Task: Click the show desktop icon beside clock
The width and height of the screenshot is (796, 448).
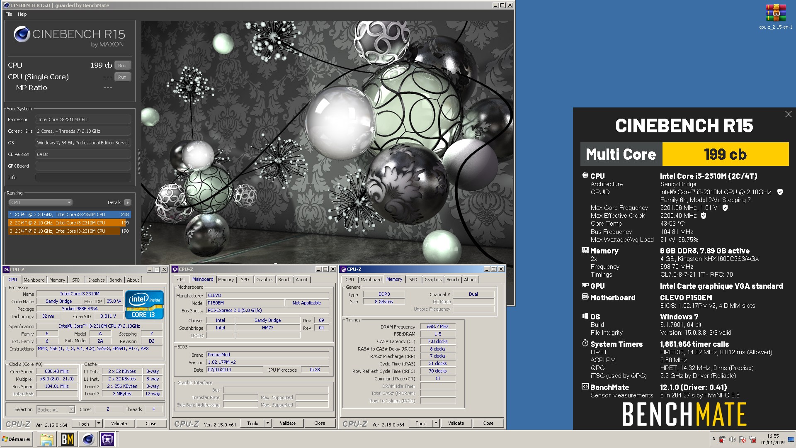Action: [791, 439]
